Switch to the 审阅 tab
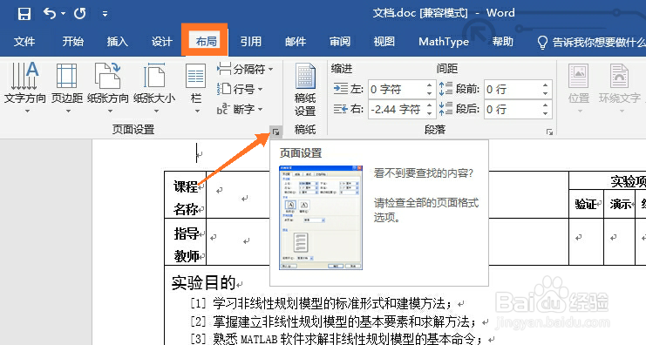 (x=340, y=42)
